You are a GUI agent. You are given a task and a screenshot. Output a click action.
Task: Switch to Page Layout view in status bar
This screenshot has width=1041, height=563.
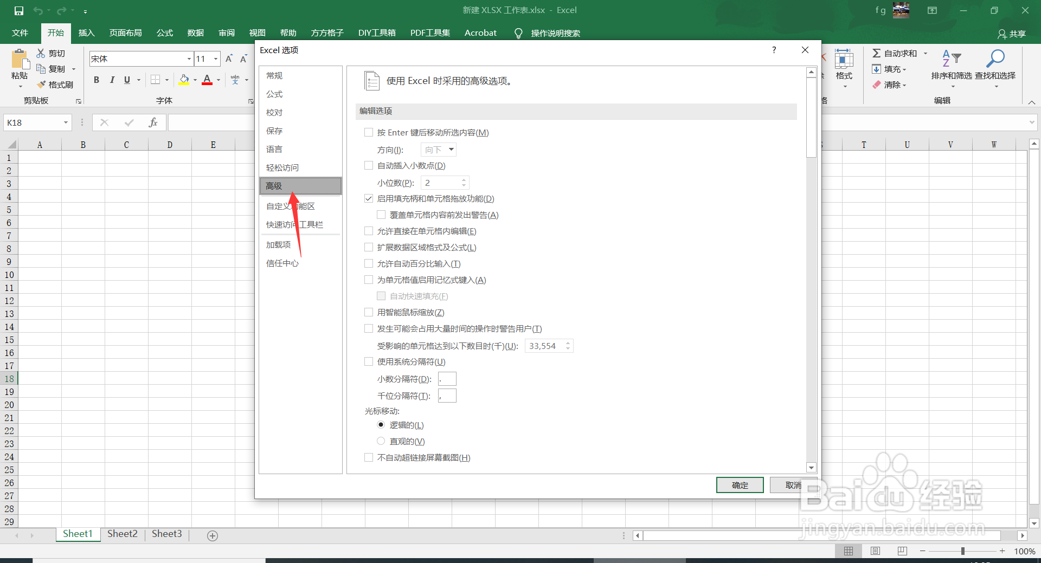[875, 551]
